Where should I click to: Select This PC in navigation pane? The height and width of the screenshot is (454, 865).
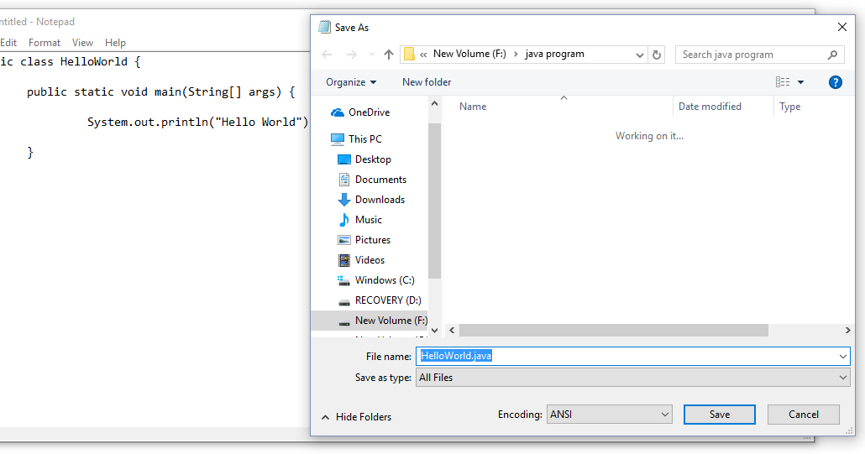click(364, 139)
